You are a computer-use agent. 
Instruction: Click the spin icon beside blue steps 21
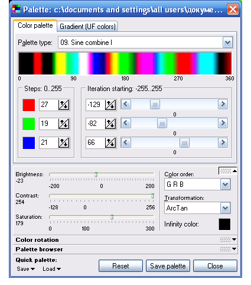(x=64, y=142)
